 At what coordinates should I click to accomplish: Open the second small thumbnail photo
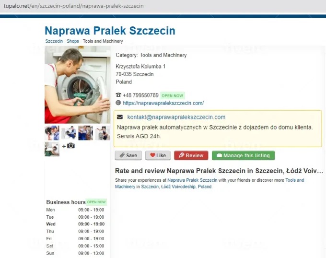[69, 133]
